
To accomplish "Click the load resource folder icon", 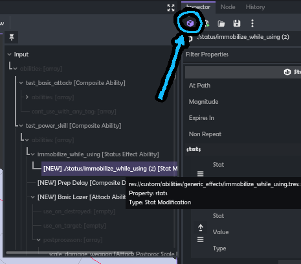I will click(221, 23).
